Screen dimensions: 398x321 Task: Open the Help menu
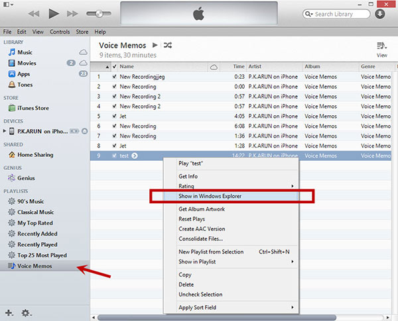pos(100,32)
